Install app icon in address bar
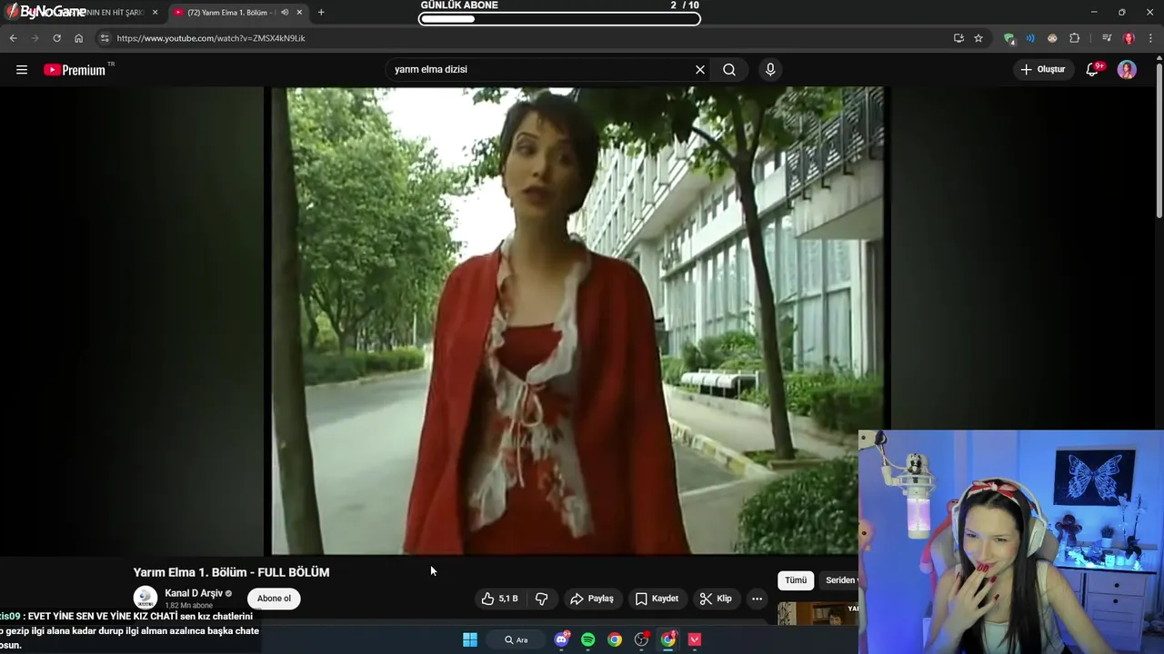Screen dimensions: 1164x654 click(x=958, y=38)
